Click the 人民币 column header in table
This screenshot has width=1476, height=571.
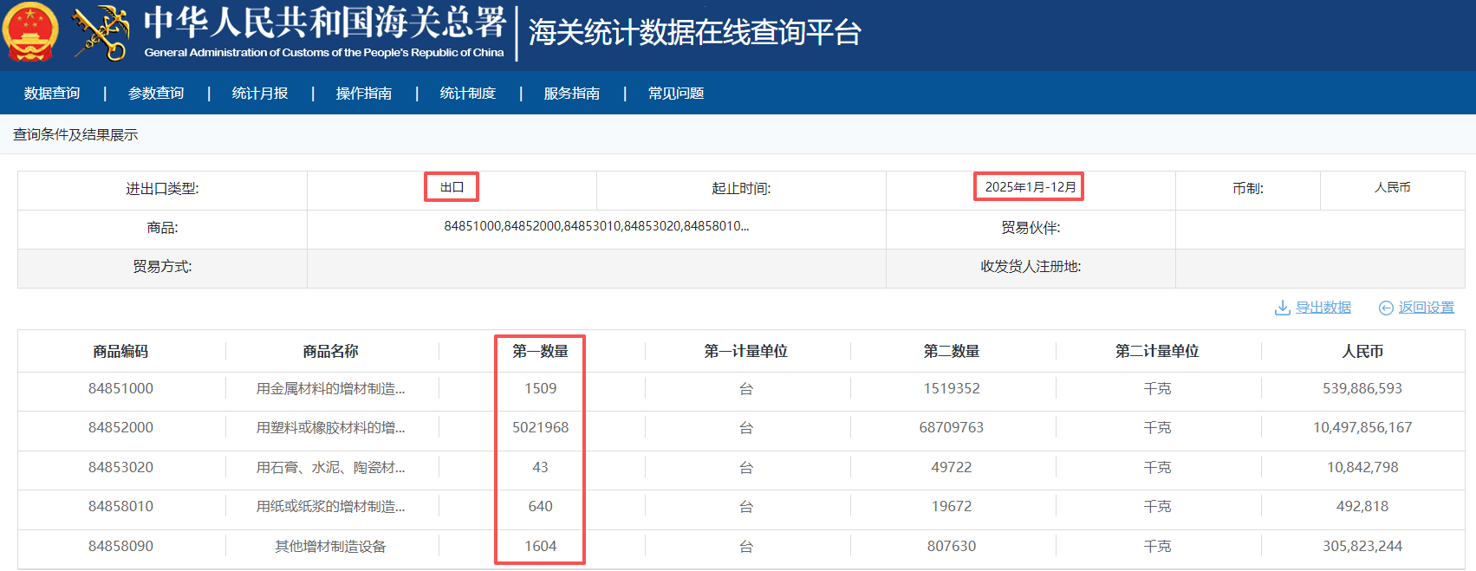click(1362, 351)
